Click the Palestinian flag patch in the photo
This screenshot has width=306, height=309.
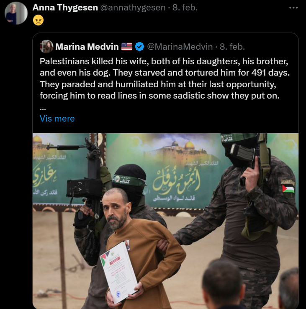288,189
